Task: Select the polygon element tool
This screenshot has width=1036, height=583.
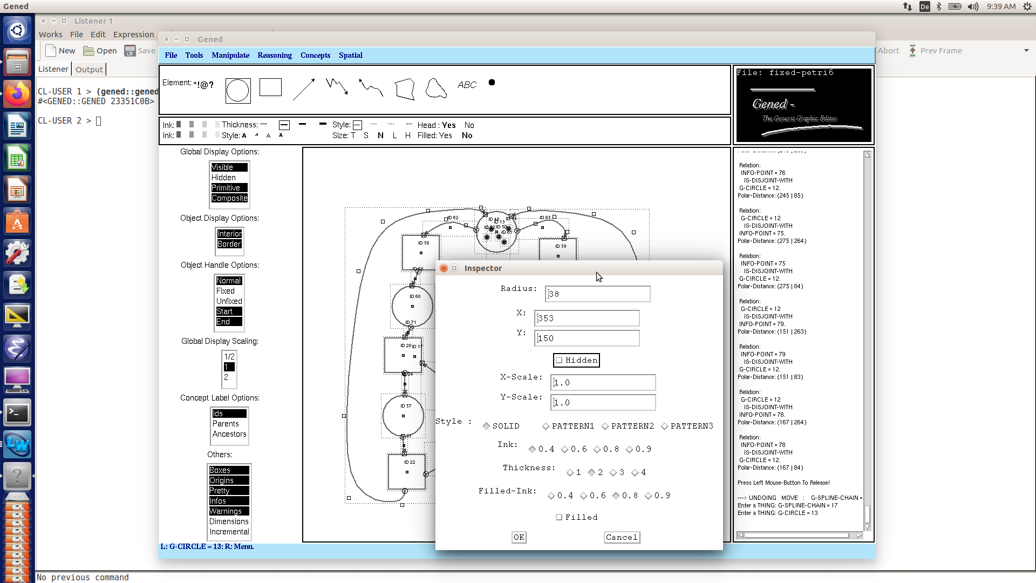Action: tap(405, 89)
